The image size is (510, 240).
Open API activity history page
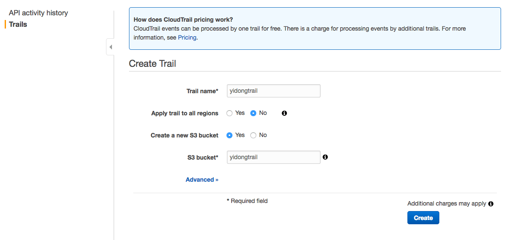coord(38,13)
